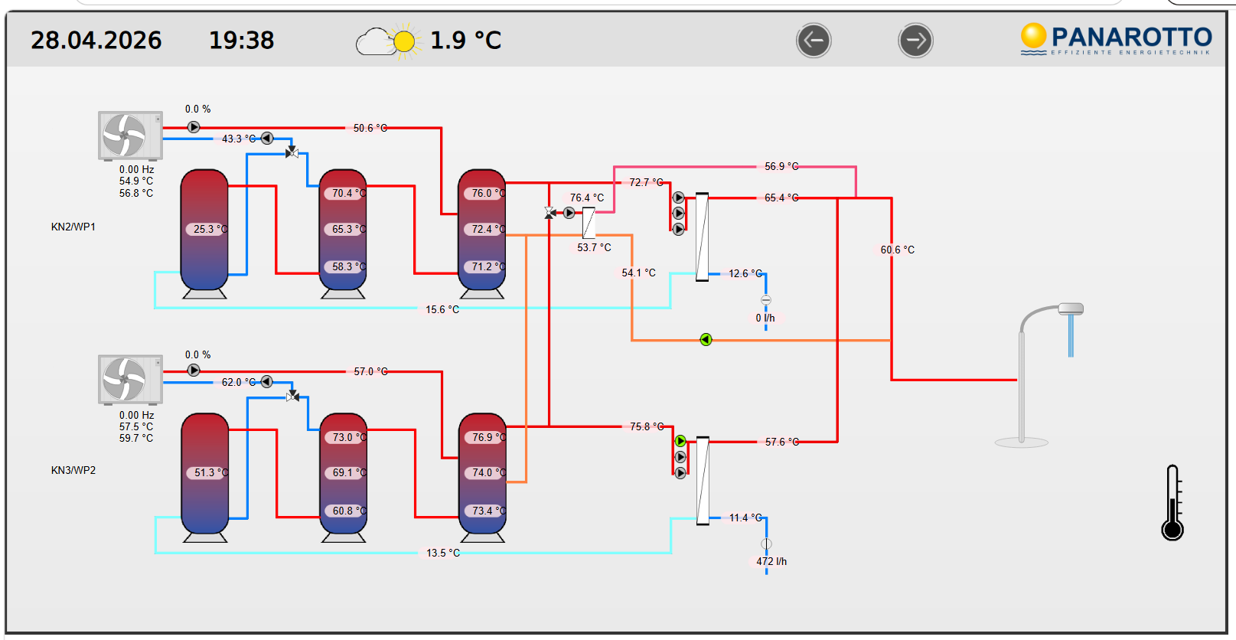Click the time 19:38
This screenshot has height=640, width=1236.
pyautogui.click(x=242, y=40)
